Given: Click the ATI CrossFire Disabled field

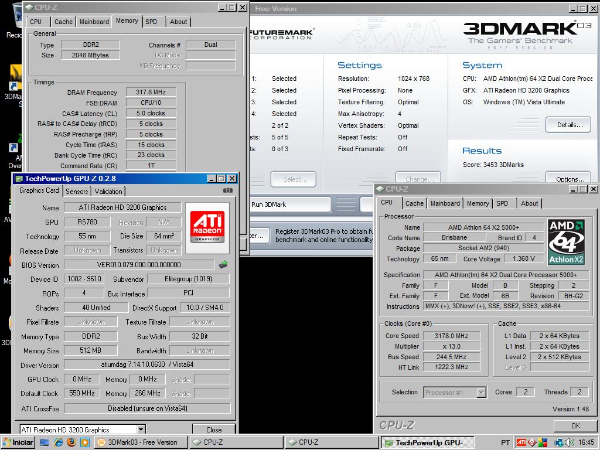Looking at the screenshot, I should [147, 408].
